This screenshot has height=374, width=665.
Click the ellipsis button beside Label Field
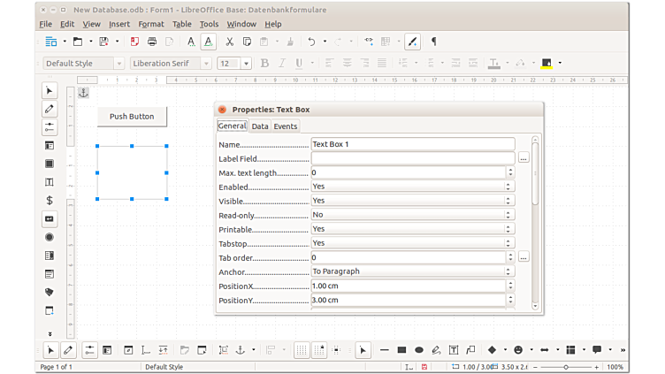(x=524, y=158)
